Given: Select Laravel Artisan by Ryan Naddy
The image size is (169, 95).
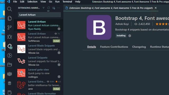Looking at the screenshot, I should pos(39,25).
